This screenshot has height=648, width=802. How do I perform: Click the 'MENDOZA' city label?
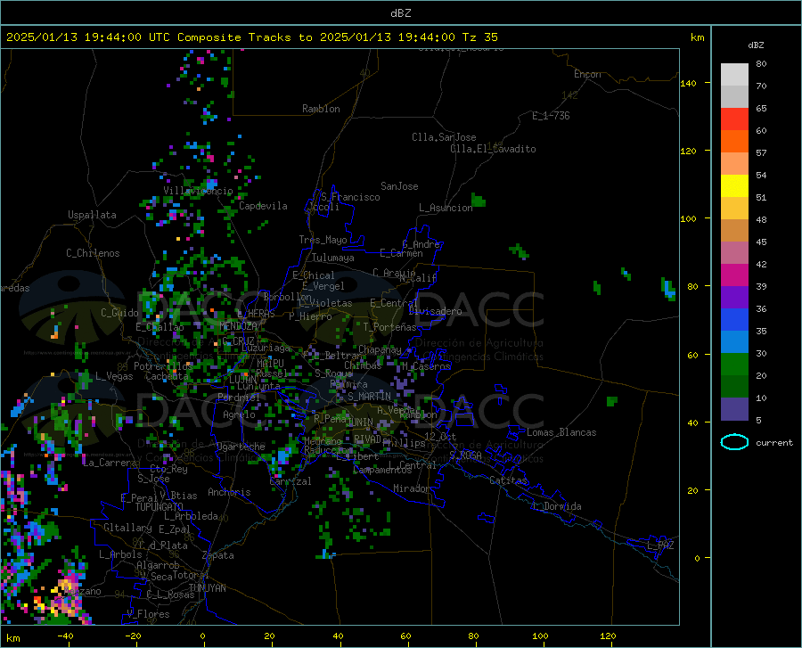238,326
